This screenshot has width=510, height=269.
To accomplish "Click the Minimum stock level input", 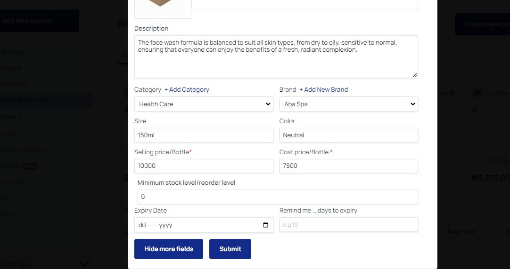I will tap(278, 197).
